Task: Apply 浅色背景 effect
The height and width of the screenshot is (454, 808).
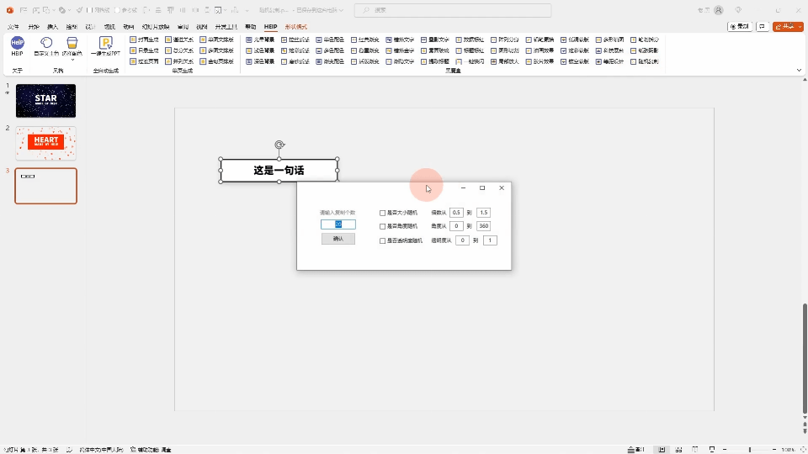Action: click(260, 50)
